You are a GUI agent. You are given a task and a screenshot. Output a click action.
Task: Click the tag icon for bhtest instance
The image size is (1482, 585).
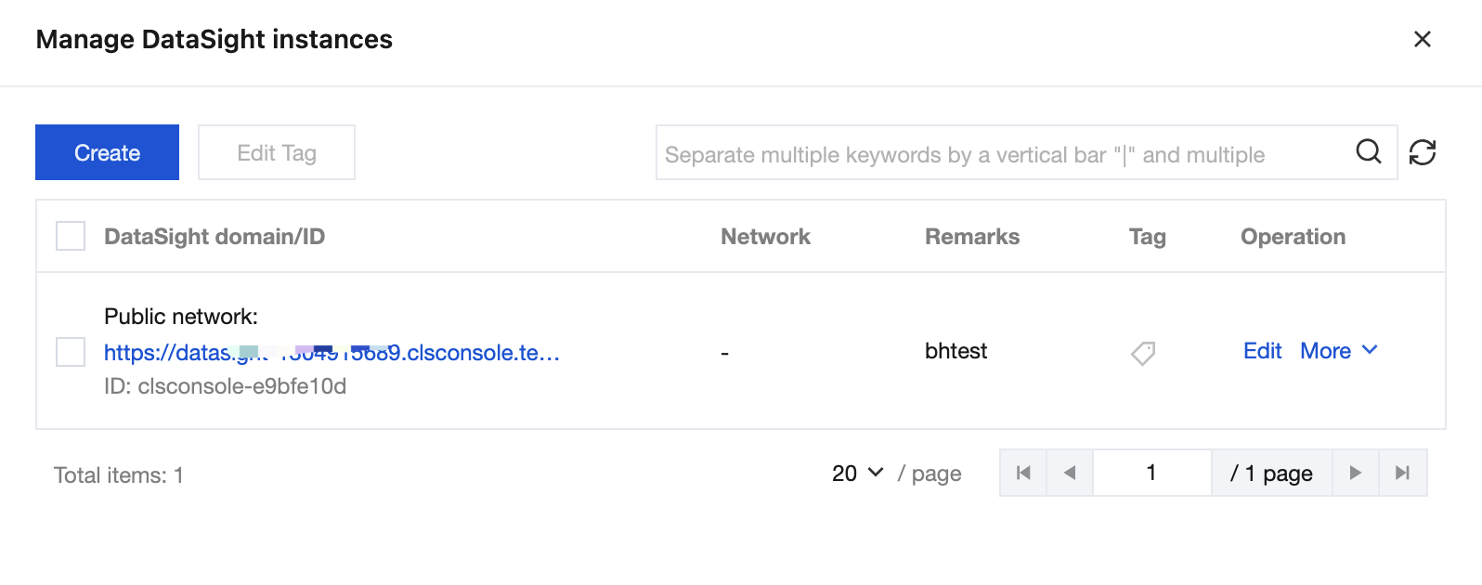(1143, 353)
